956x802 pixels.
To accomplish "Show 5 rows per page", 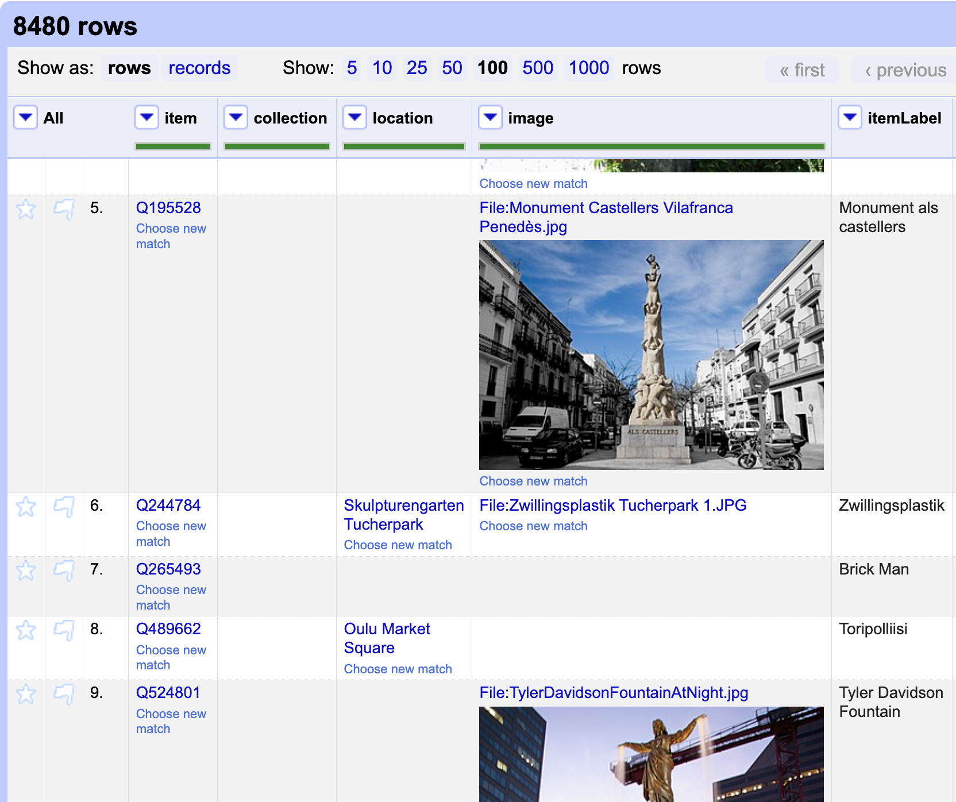I will point(352,68).
